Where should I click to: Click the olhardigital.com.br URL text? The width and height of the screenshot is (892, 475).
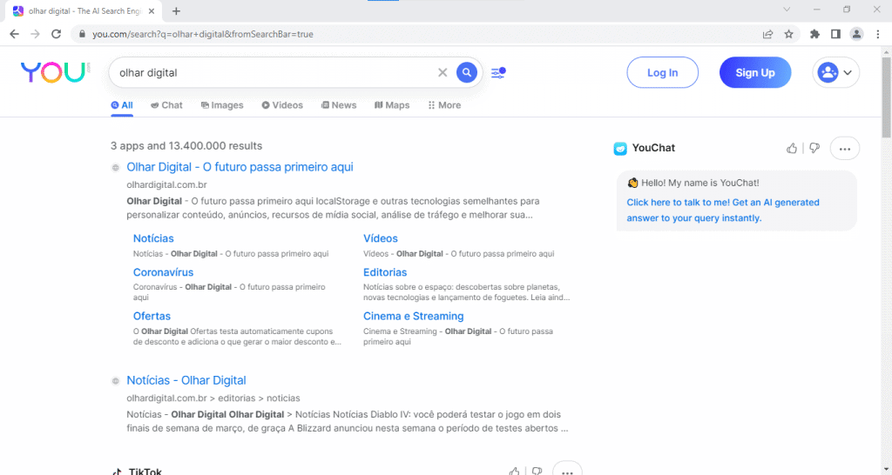(x=166, y=184)
